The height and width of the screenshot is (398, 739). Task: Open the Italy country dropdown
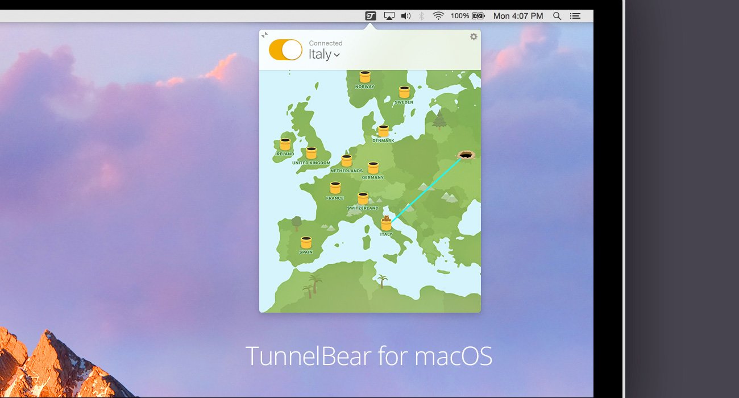point(324,55)
